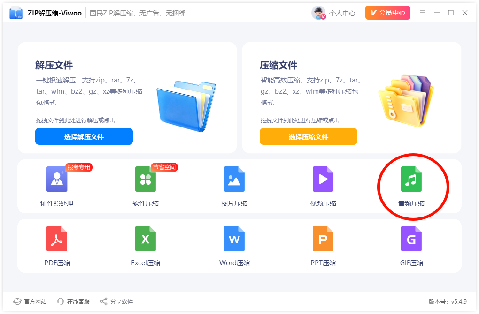Click 选择压缩文件 button

(x=308, y=136)
